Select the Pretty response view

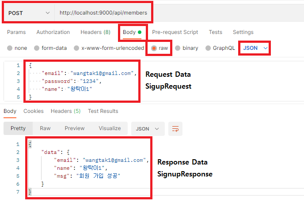click(18, 128)
